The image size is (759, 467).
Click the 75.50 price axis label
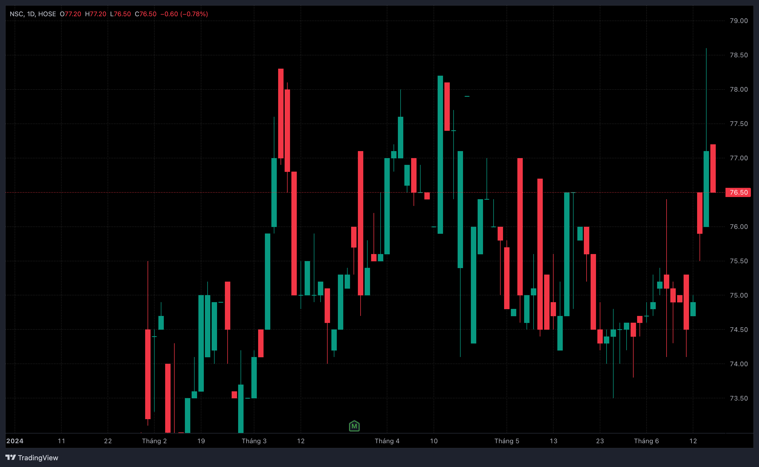[x=739, y=261]
